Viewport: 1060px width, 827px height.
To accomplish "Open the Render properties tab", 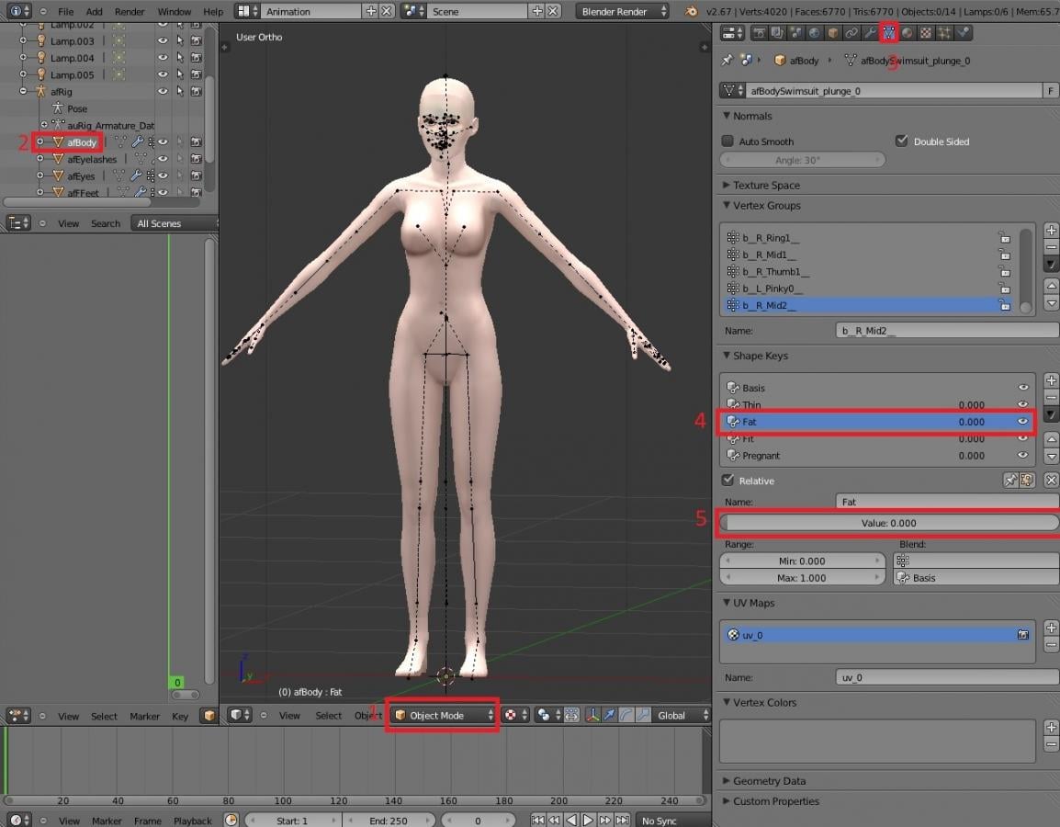I will [760, 32].
